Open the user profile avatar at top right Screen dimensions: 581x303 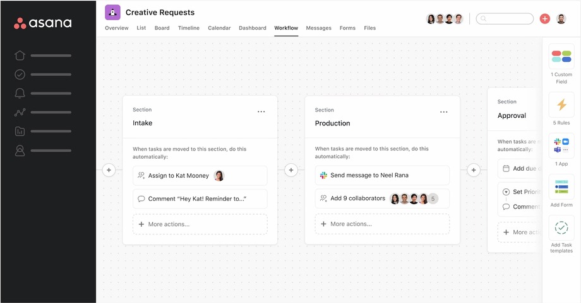tap(561, 18)
